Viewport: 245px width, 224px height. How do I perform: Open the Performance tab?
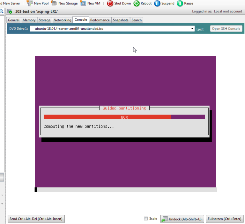click(100, 20)
